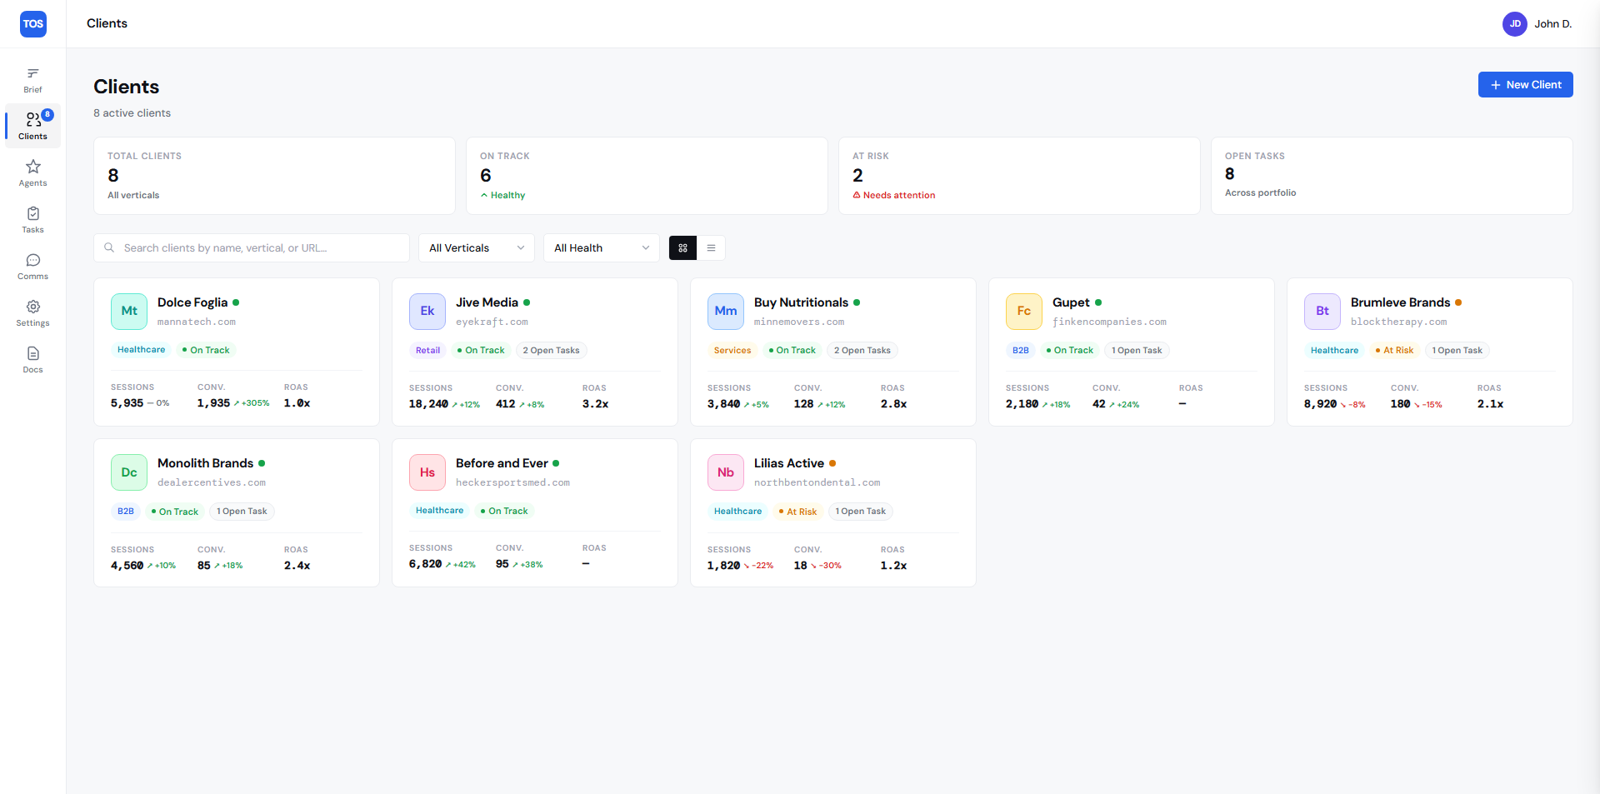1600x794 pixels.
Task: Click the Mt avatar for Dolce Foglia
Action: click(129, 311)
